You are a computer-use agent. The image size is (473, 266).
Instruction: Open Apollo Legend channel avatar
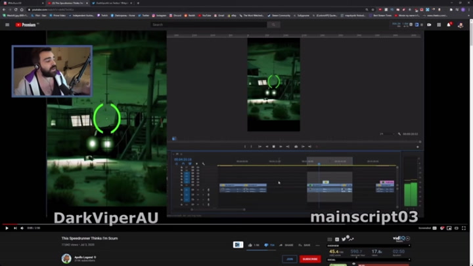[x=66, y=258]
